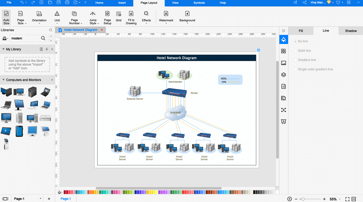Add a new page with plus button
363x202 pixels.
point(49,199)
